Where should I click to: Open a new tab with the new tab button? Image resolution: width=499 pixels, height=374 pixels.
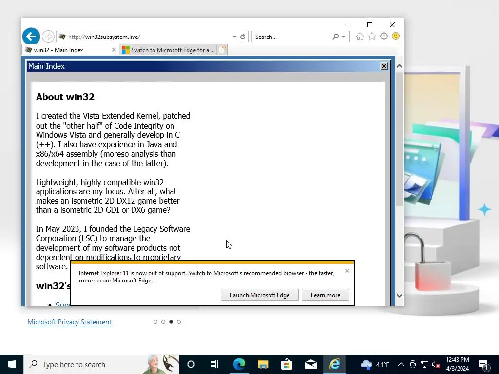(x=222, y=50)
